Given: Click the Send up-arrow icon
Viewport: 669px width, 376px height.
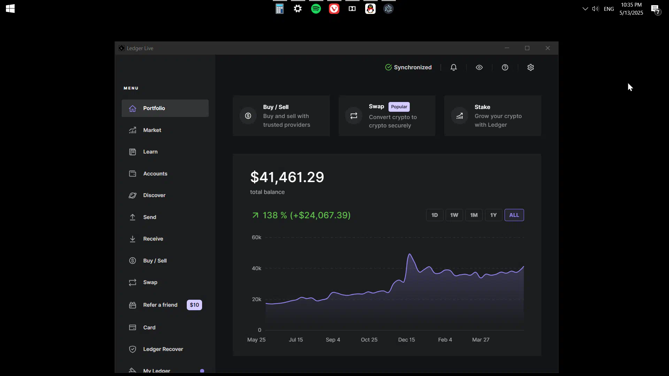Looking at the screenshot, I should pos(132,217).
